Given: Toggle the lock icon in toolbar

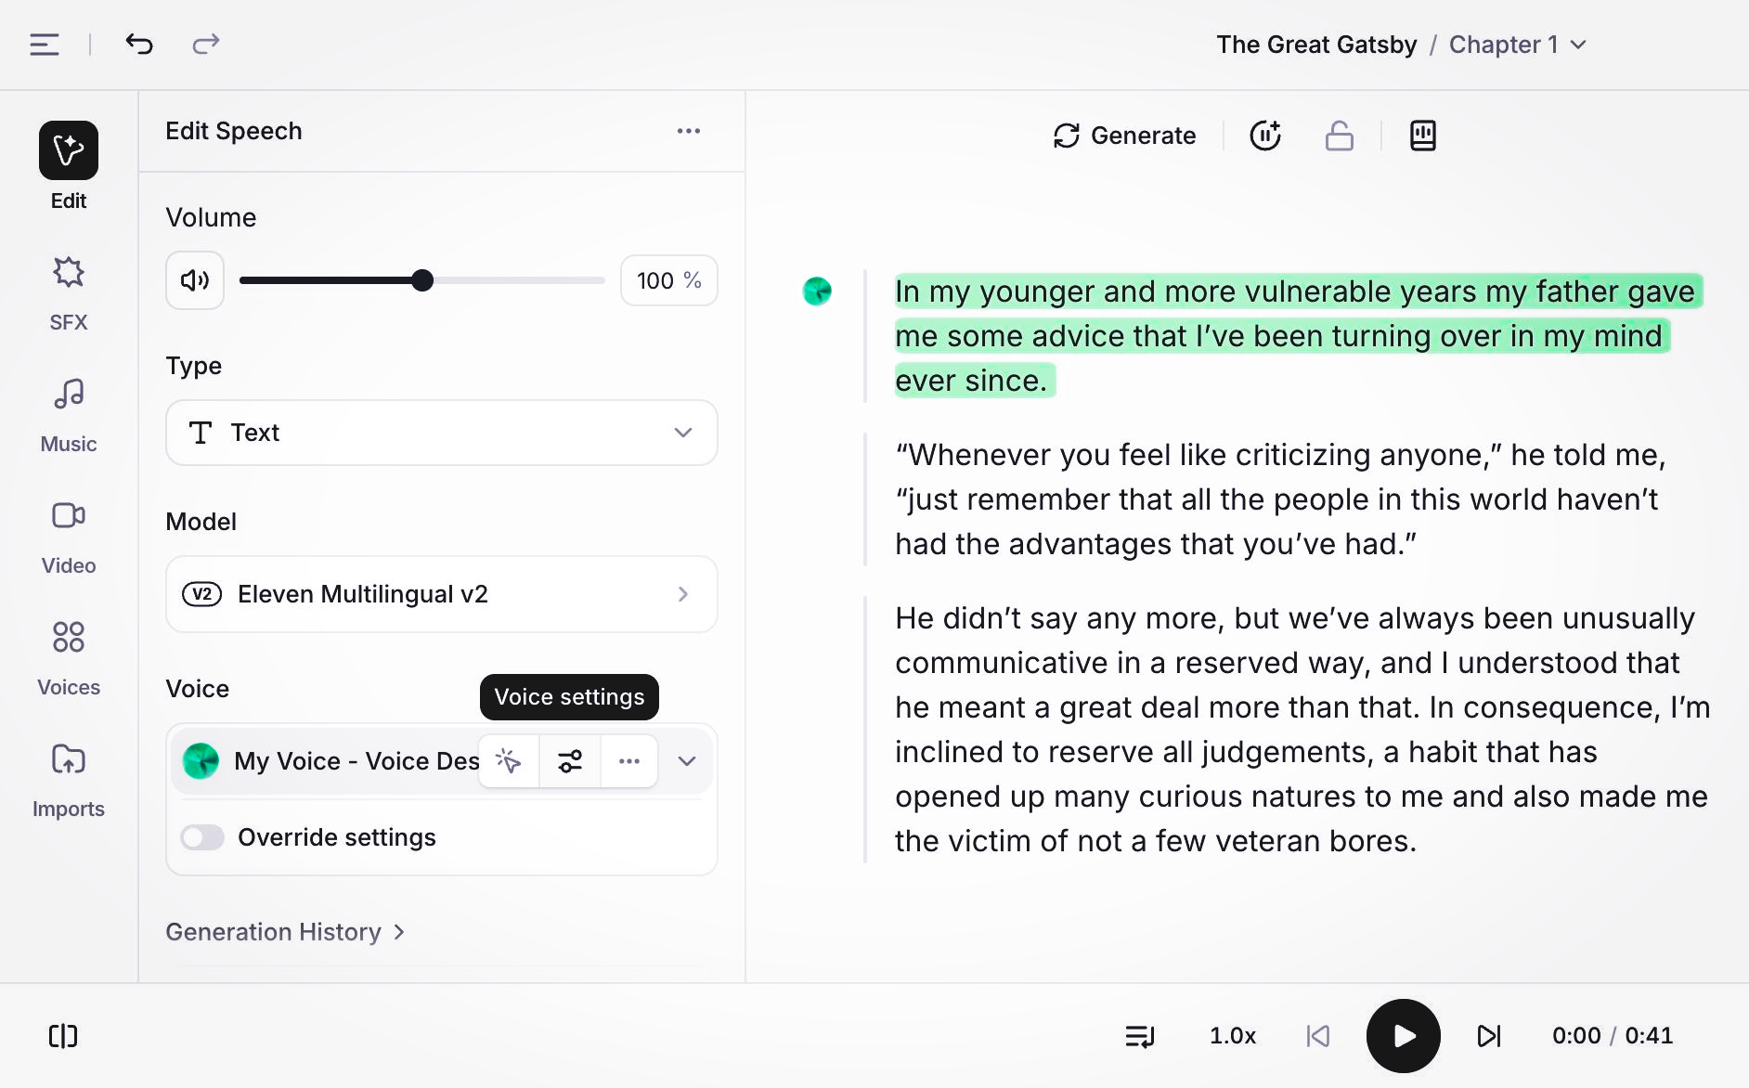Looking at the screenshot, I should [x=1339, y=136].
